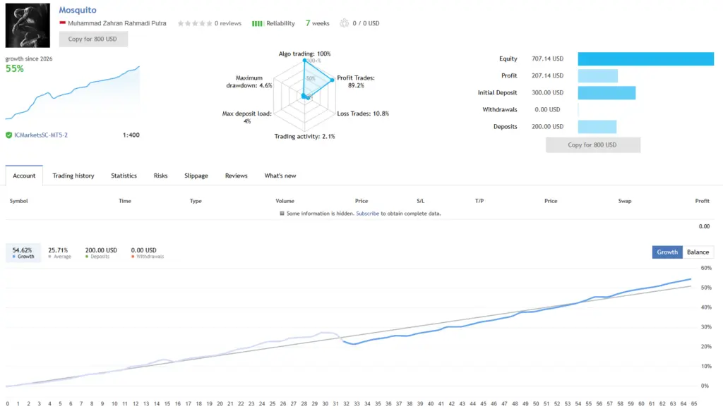Click the Mosquito signal avatar image

click(x=28, y=25)
